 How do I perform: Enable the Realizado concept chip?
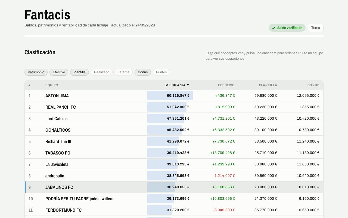(102, 72)
